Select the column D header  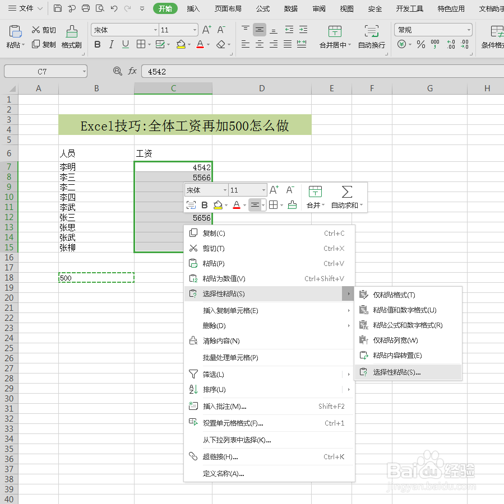tap(262, 88)
